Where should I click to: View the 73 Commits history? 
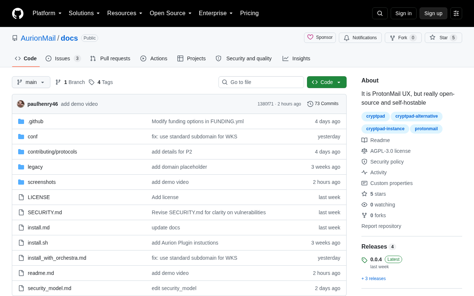(x=323, y=104)
